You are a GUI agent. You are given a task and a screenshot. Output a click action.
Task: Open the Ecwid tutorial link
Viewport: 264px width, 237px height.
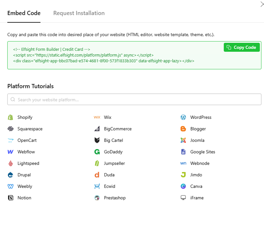click(110, 186)
